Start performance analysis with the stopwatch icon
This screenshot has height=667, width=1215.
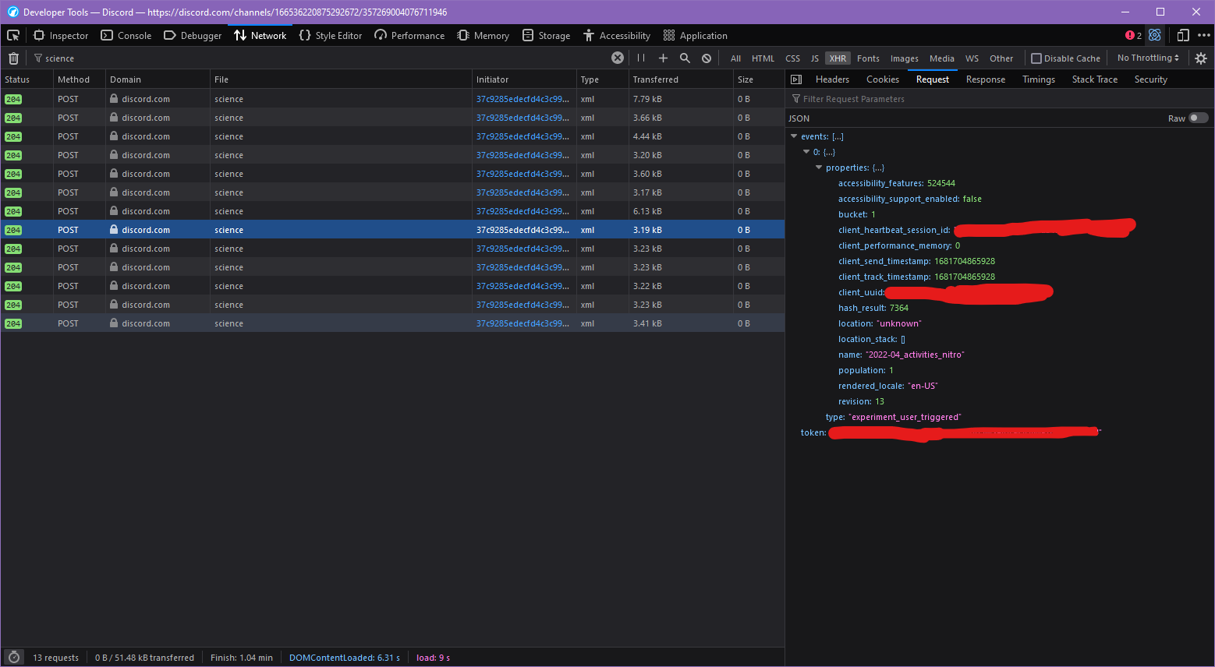coord(13,657)
